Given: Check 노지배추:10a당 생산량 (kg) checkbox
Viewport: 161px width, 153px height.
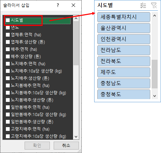Looking at the screenshot, I should coord(8,71).
